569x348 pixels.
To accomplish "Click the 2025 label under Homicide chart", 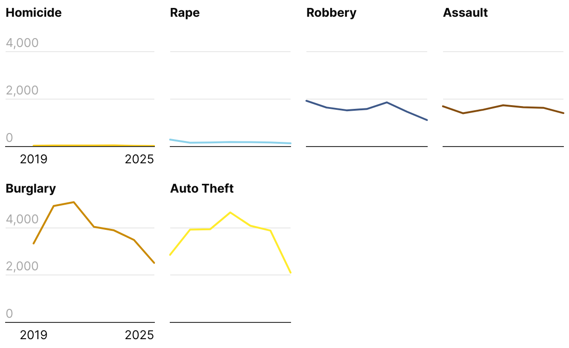I will coord(139,159).
